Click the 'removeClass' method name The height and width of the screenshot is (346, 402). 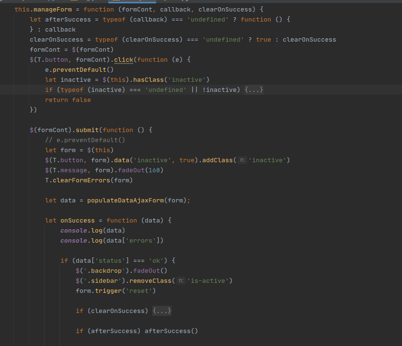point(150,281)
